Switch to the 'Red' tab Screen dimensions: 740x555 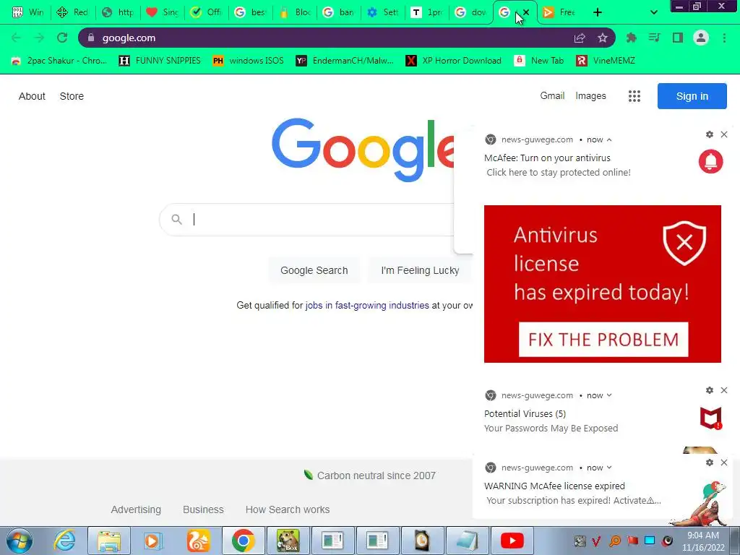click(72, 12)
